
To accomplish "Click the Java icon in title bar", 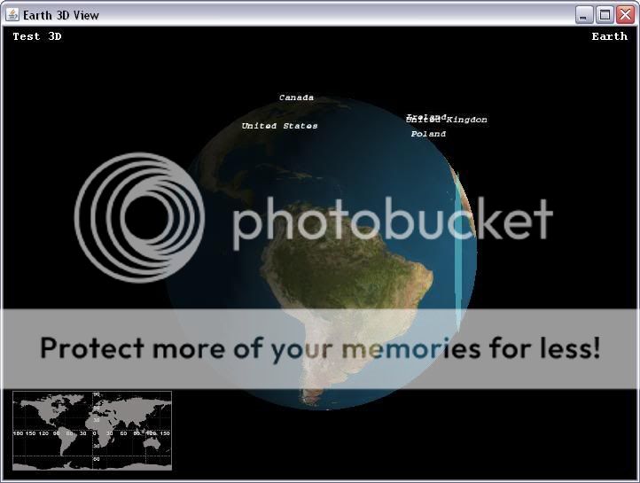I will tap(12, 15).
